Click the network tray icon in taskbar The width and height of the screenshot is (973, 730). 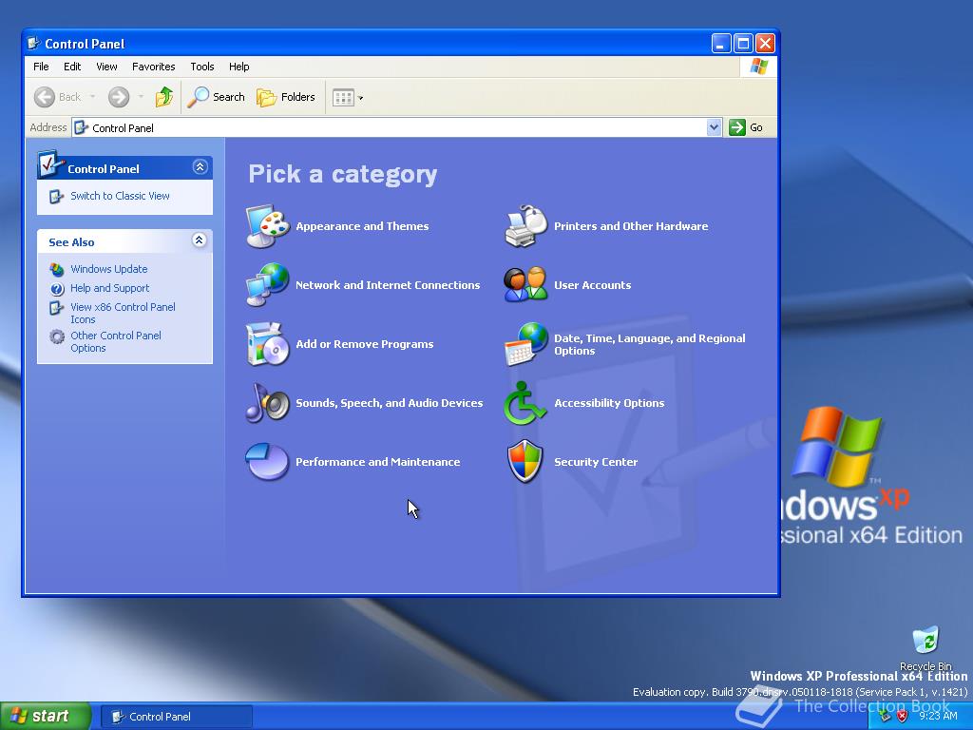886,716
